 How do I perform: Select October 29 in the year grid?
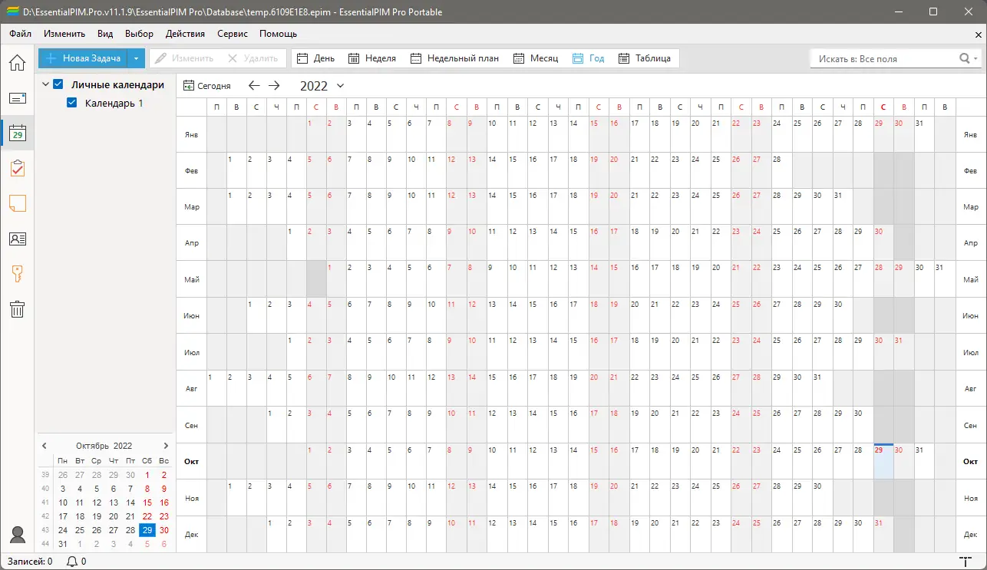coord(883,461)
